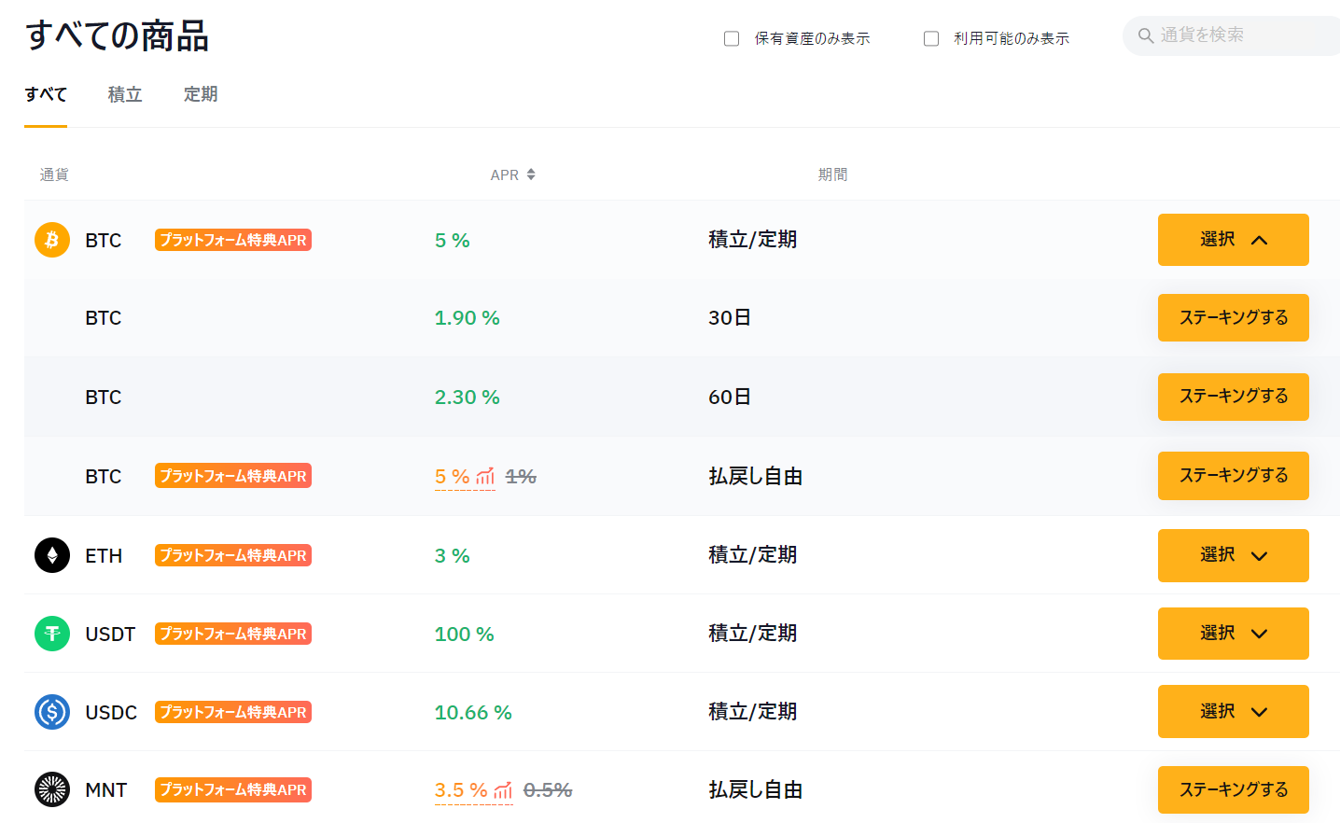The width and height of the screenshot is (1340, 823).
Task: Click the 1.90 % APR value
Action: [468, 318]
